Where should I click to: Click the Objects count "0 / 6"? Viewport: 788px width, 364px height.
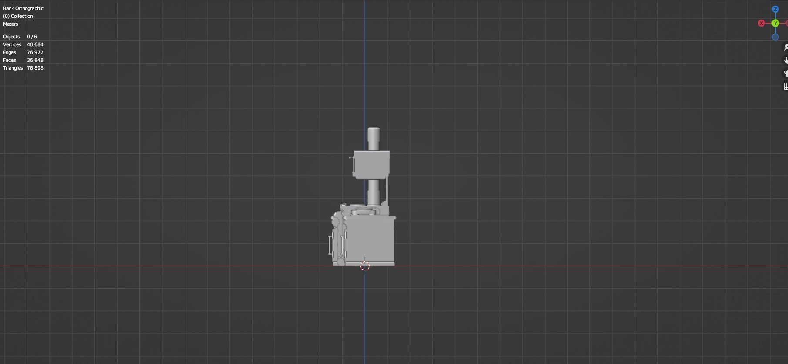point(32,37)
